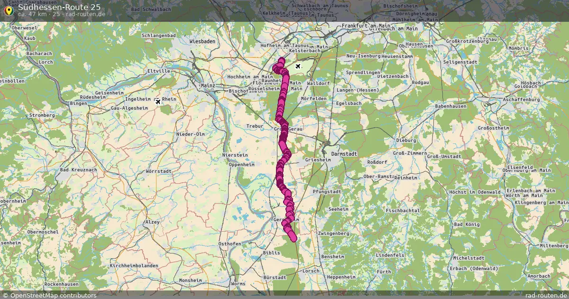Click the yellow location pin logo icon
The height and width of the screenshot is (299, 569).
[x=9, y=10]
